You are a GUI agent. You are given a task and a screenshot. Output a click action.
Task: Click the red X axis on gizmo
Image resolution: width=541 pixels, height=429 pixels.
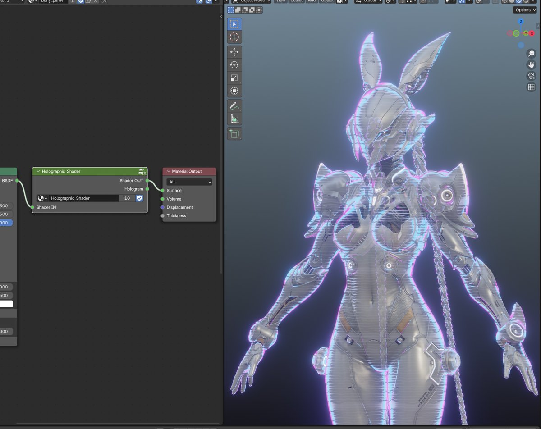pyautogui.click(x=532, y=33)
